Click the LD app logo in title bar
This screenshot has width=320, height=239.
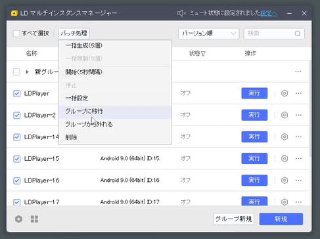(x=14, y=13)
